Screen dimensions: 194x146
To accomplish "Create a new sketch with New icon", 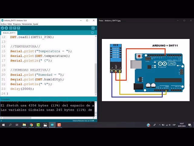I will coord(11,28).
